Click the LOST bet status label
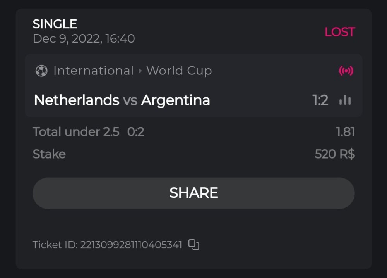The width and height of the screenshot is (387, 278). tap(339, 32)
